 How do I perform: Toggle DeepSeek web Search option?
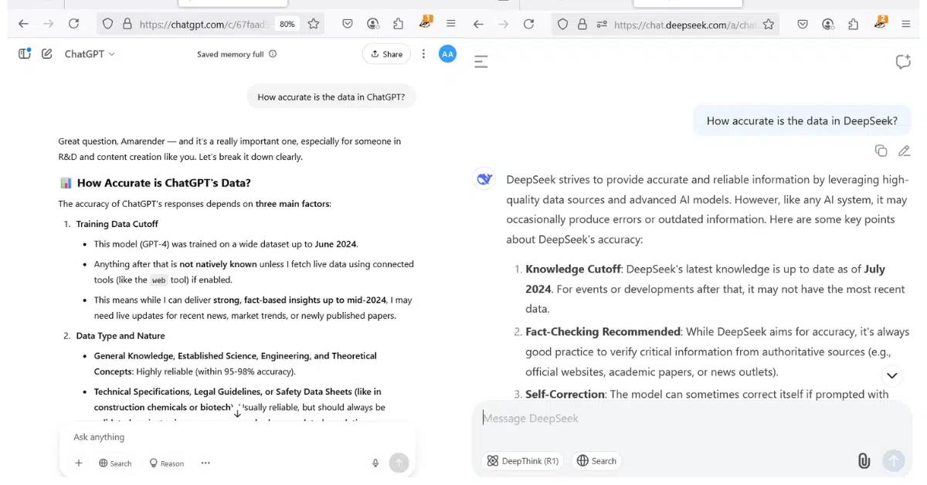(x=596, y=461)
